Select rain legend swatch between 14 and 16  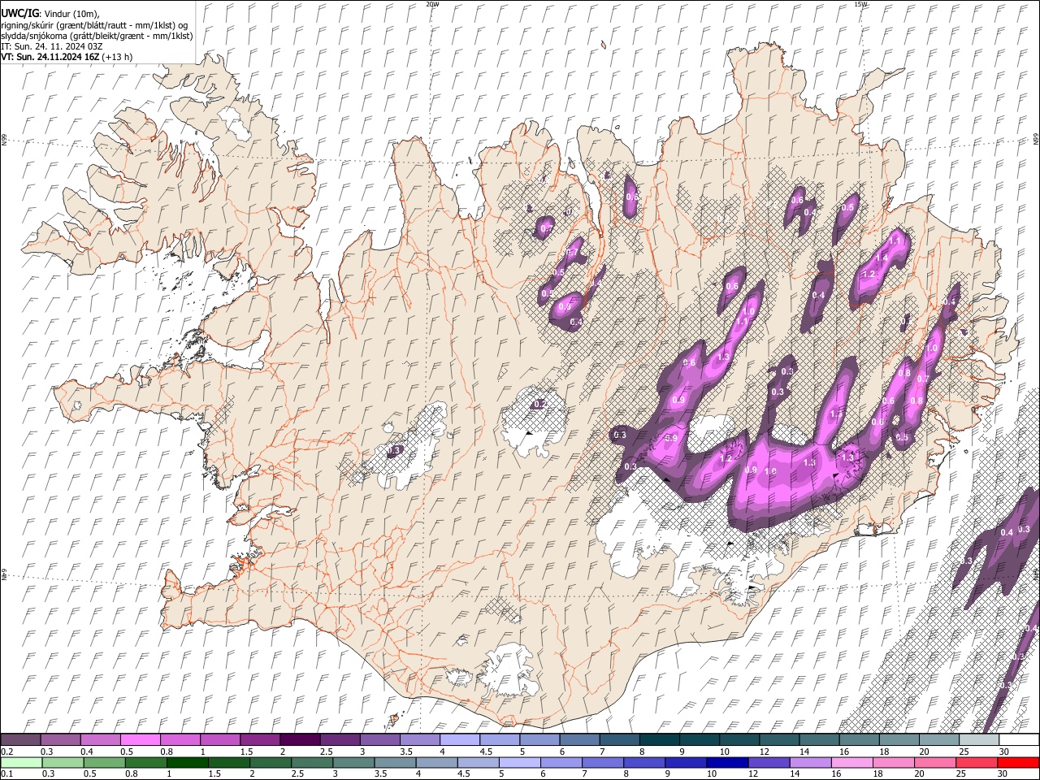click(x=809, y=762)
